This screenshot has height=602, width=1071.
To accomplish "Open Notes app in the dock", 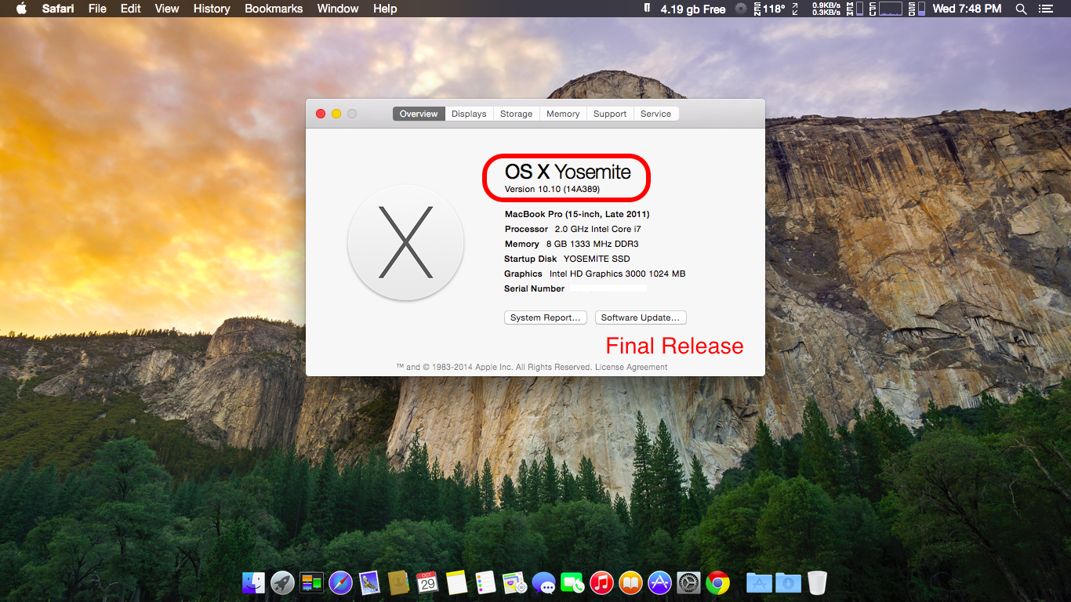I will tap(456, 582).
